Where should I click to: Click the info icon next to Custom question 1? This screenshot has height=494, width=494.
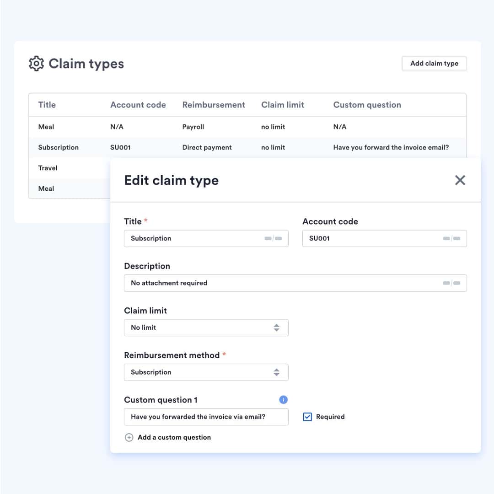pos(283,399)
